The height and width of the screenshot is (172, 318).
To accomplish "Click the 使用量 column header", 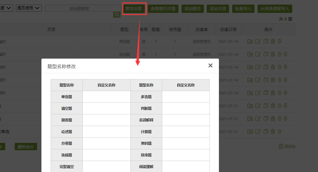I will click(x=175, y=30).
